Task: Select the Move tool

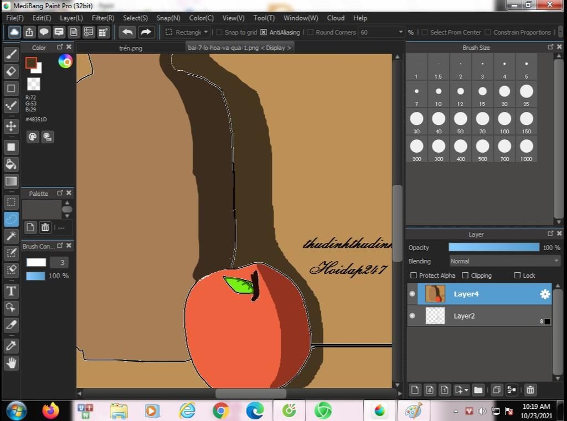Action: (x=11, y=126)
